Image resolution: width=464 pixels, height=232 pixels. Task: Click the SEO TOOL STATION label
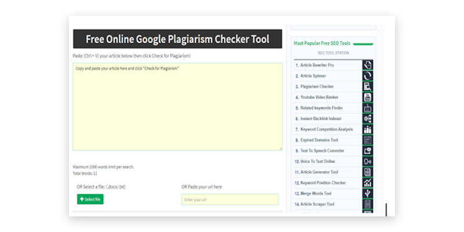(x=333, y=53)
